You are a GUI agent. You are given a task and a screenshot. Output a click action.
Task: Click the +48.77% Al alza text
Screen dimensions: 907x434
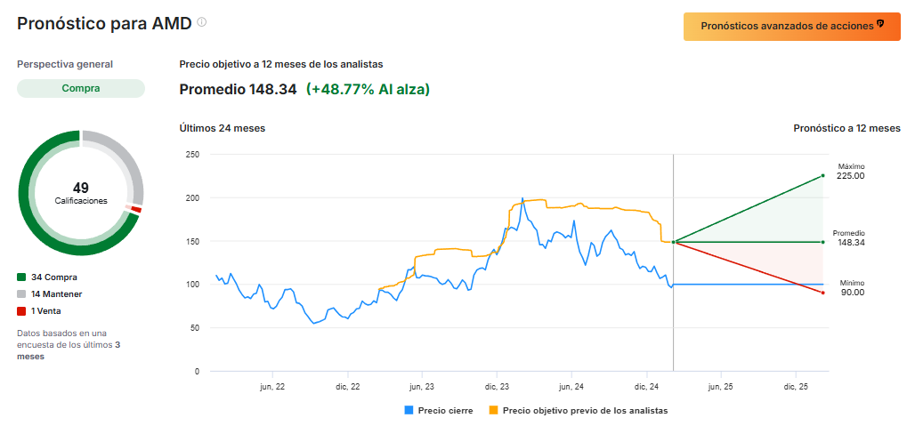tap(368, 90)
